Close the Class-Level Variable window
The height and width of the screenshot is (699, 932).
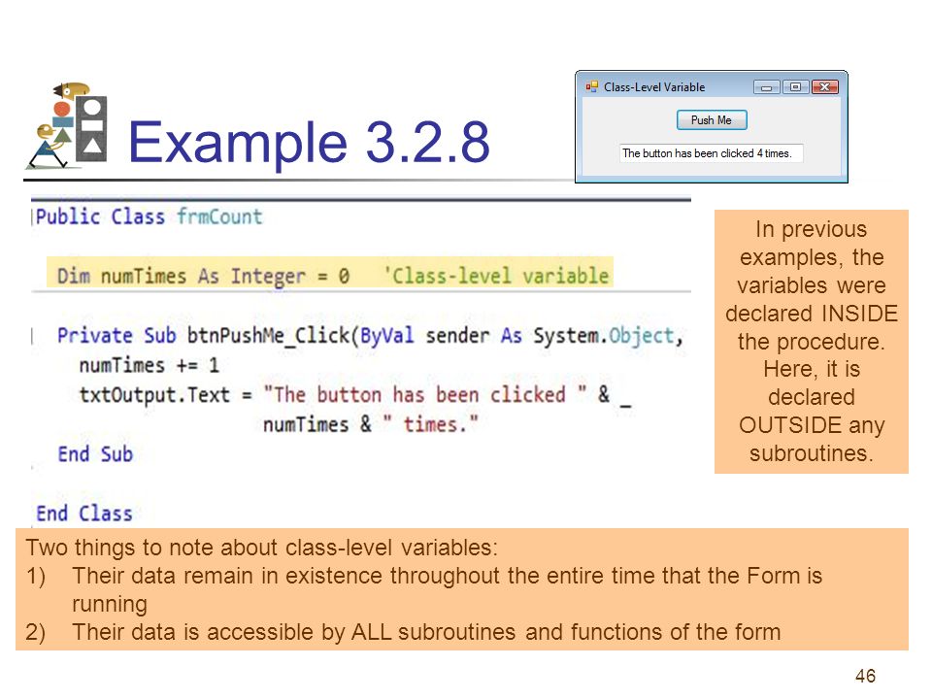[x=824, y=87]
